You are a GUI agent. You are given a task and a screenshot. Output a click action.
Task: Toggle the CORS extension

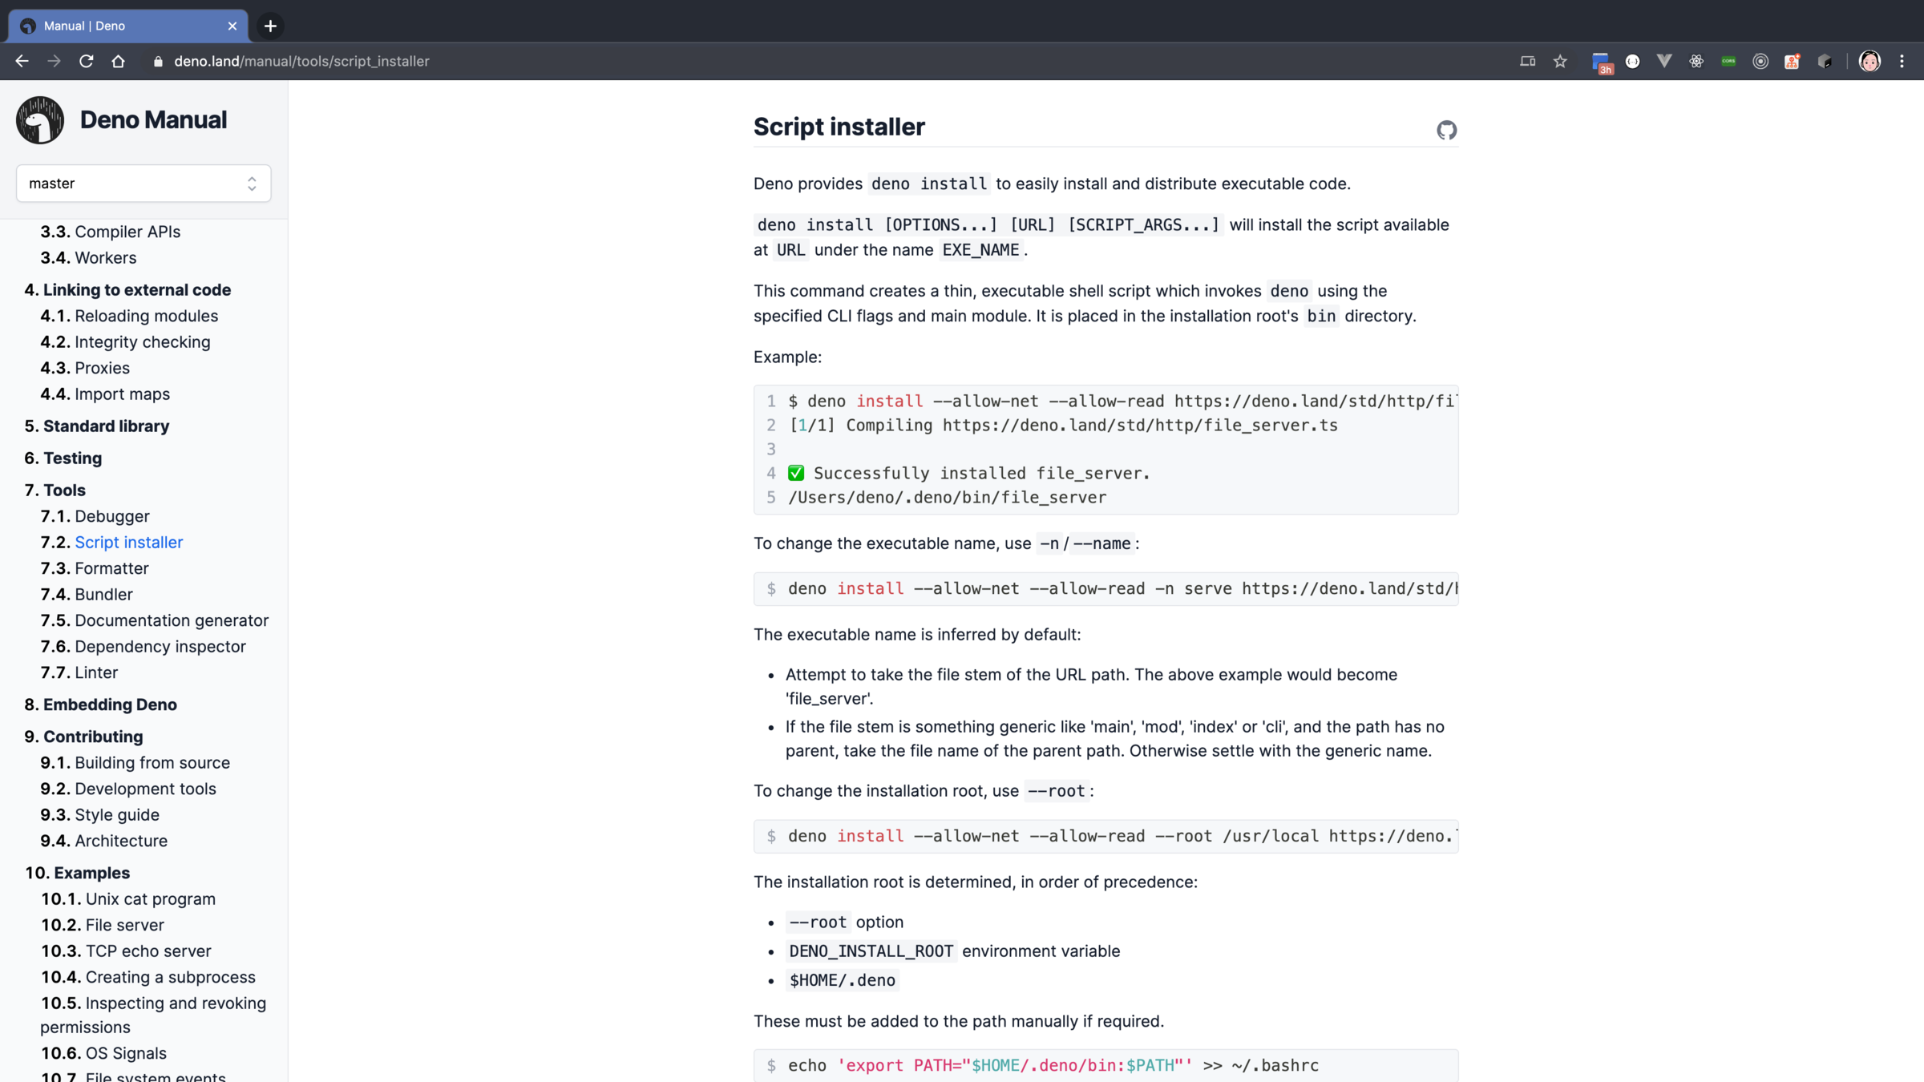tap(1728, 61)
